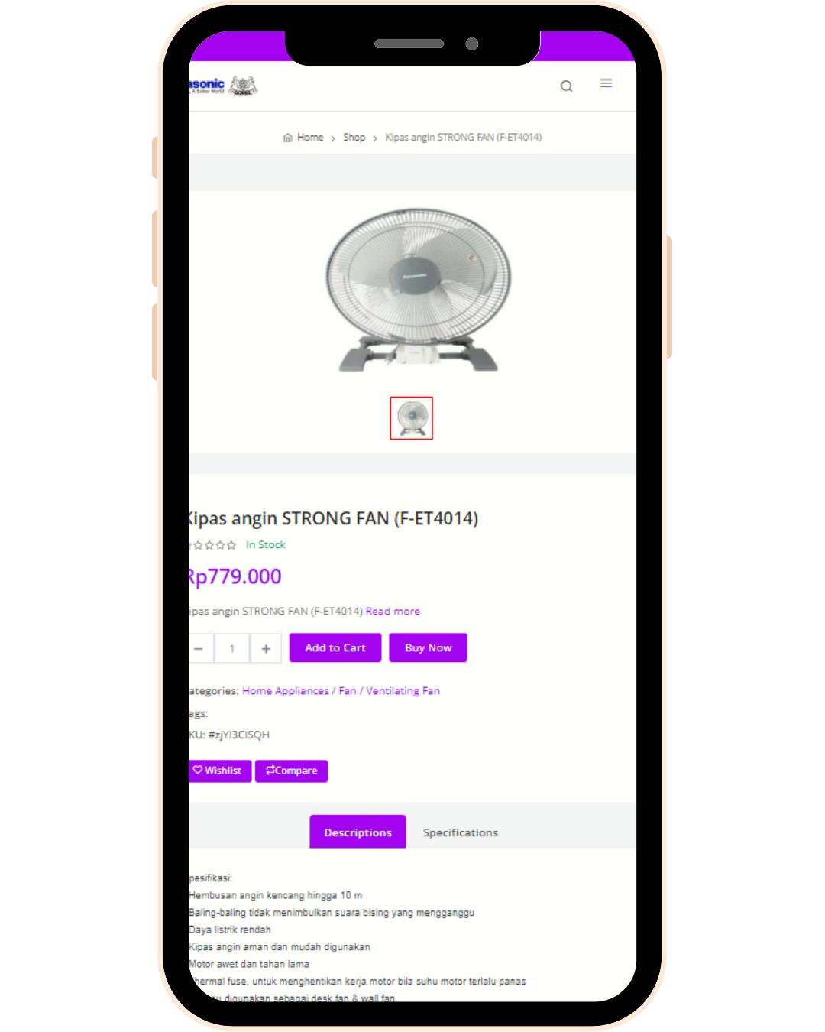Screen dimensions: 825x1032
Task: Open Fan / Ventilating Fan category link
Action: [390, 691]
